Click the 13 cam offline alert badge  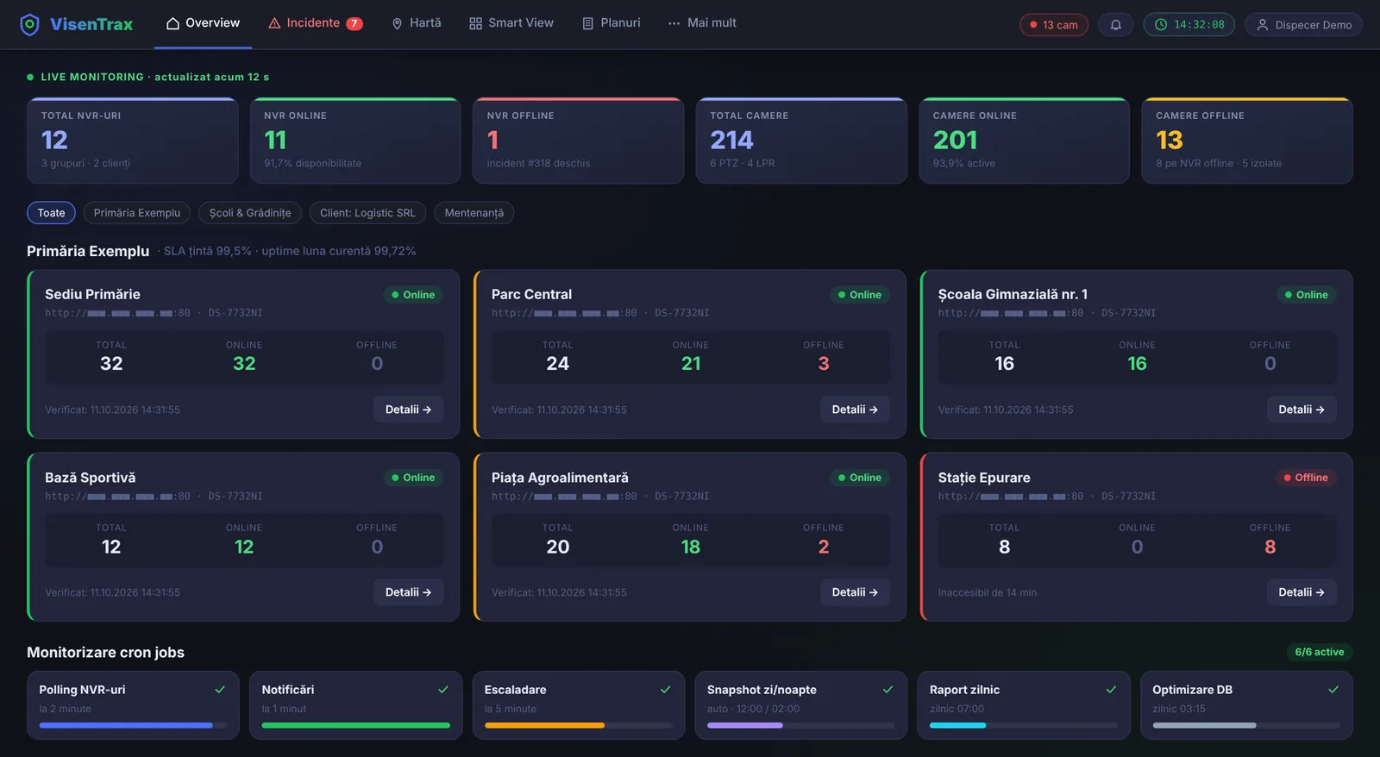coord(1054,25)
